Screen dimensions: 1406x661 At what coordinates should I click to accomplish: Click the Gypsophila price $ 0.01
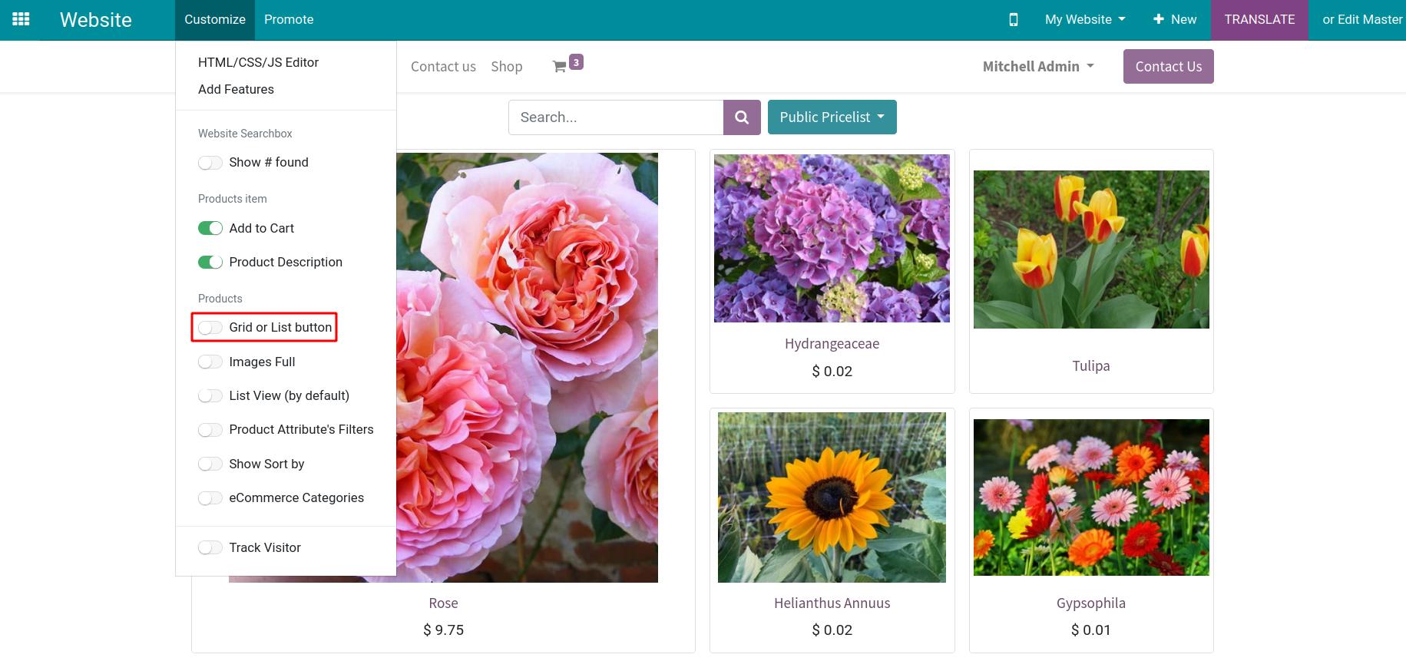1091,630
